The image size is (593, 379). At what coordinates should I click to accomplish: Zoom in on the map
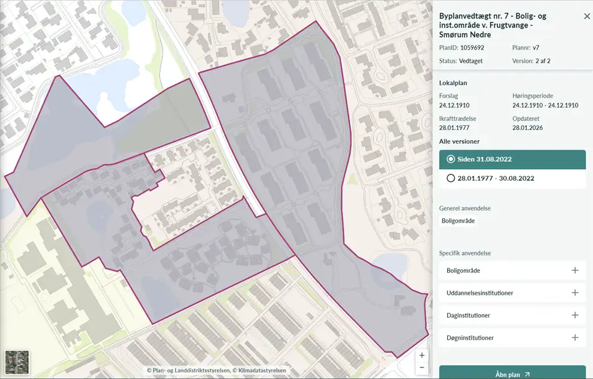coord(422,355)
